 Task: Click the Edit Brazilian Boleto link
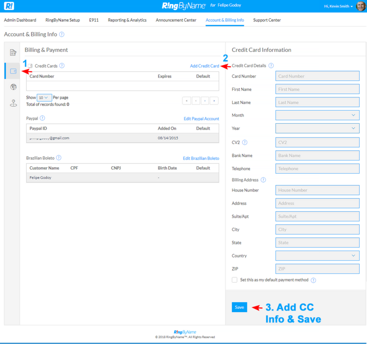[x=201, y=158]
